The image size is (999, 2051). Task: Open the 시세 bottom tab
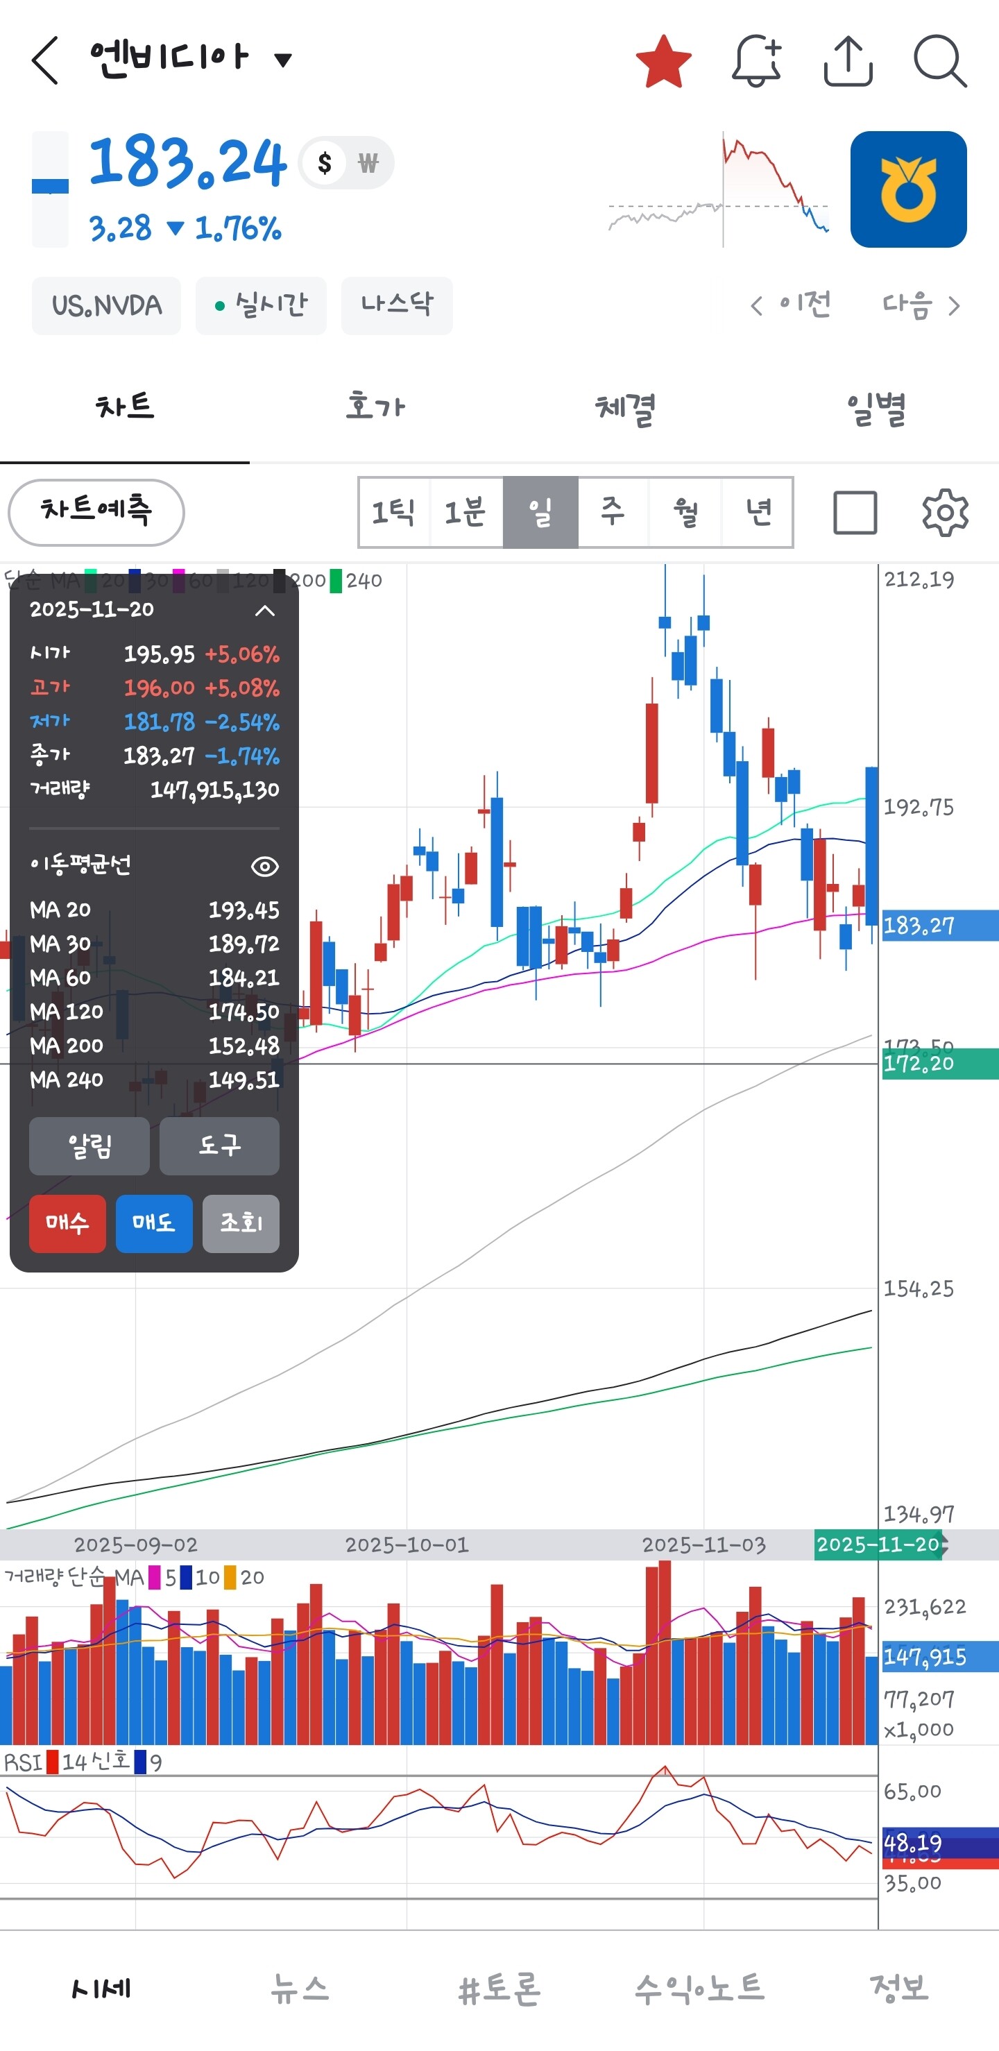point(101,1988)
